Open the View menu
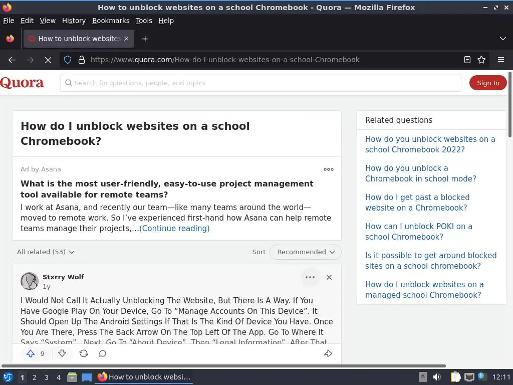This screenshot has width=513, height=385. point(48,21)
